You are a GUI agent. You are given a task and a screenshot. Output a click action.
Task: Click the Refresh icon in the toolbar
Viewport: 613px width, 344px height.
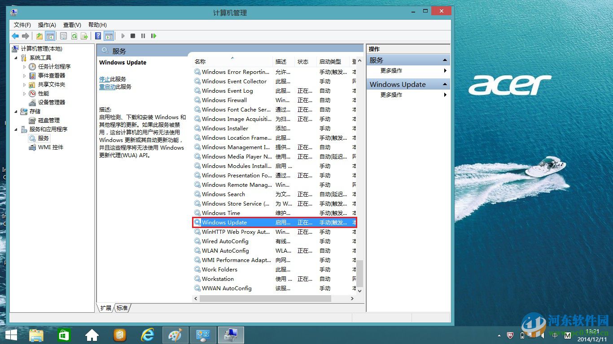pos(74,36)
